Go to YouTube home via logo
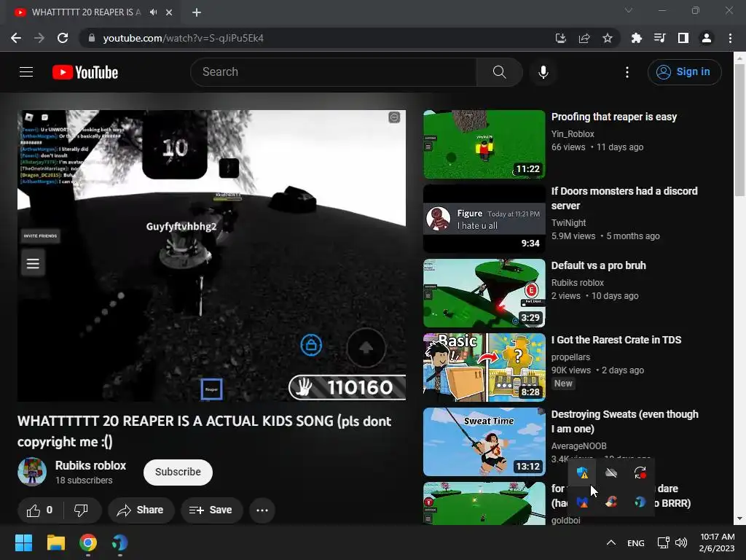Image resolution: width=746 pixels, height=560 pixels. [85, 72]
